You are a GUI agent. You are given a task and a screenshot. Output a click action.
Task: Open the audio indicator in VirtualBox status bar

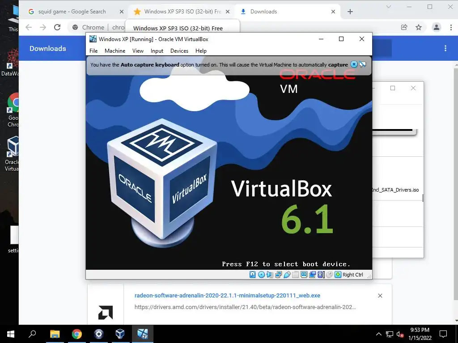coord(270,275)
